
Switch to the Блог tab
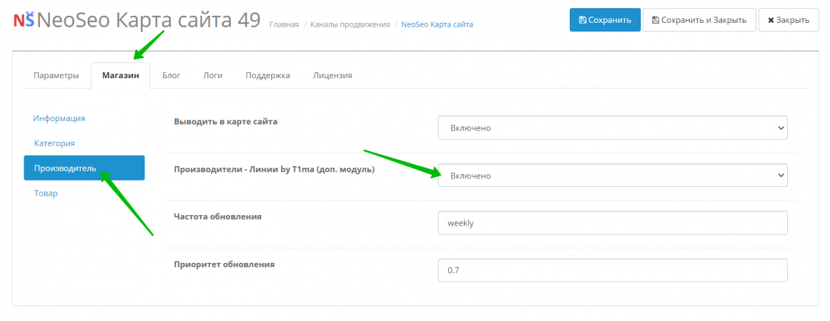pyautogui.click(x=171, y=75)
